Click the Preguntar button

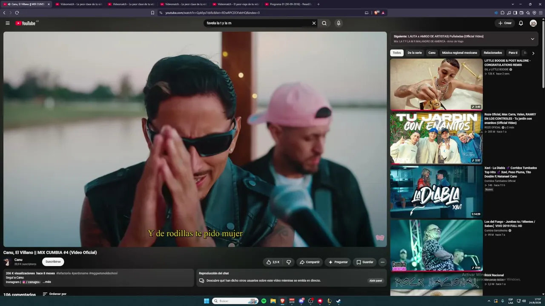click(338, 262)
